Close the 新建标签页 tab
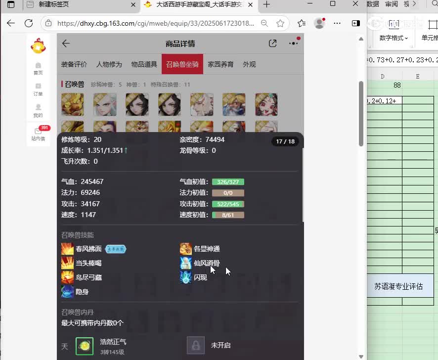Image resolution: width=438 pixels, height=360 pixels. 133,5
